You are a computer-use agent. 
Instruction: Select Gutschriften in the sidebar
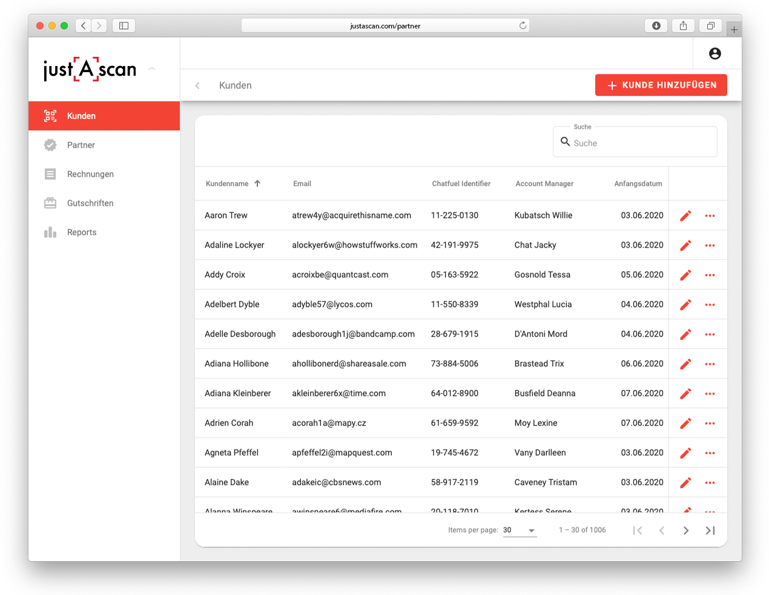tap(90, 203)
